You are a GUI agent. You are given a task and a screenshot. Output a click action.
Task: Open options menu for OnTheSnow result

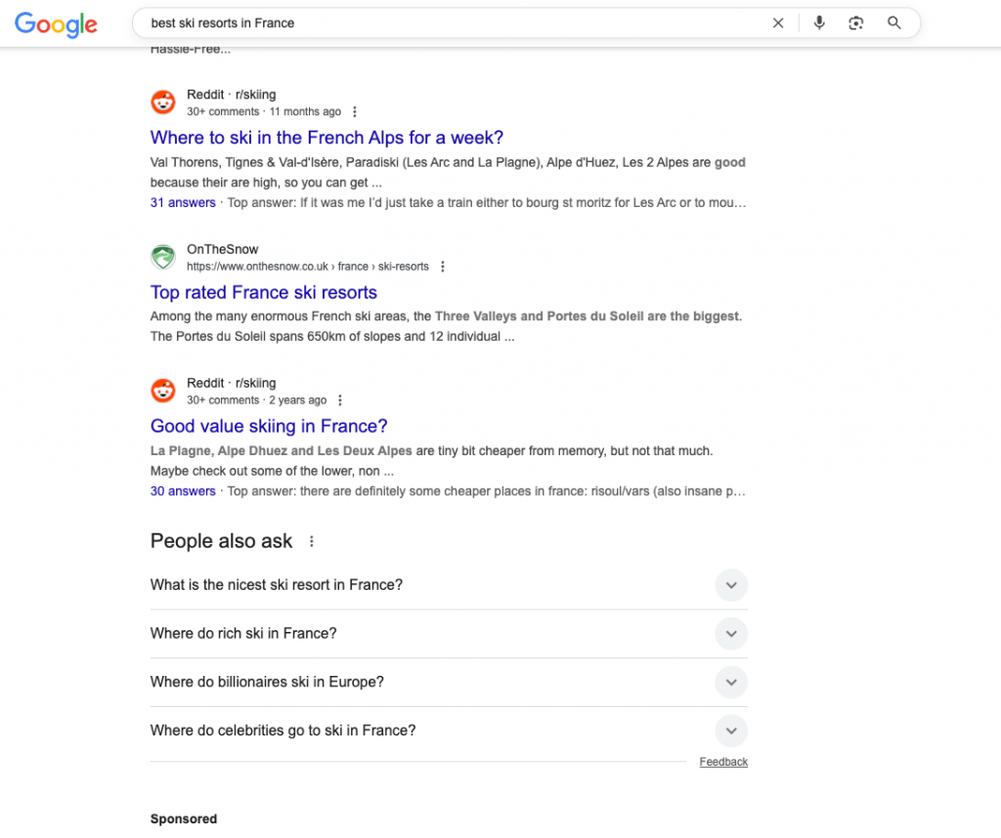click(443, 267)
